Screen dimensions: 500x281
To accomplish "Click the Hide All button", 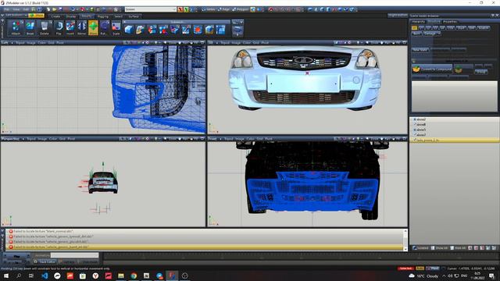I will (x=459, y=248).
